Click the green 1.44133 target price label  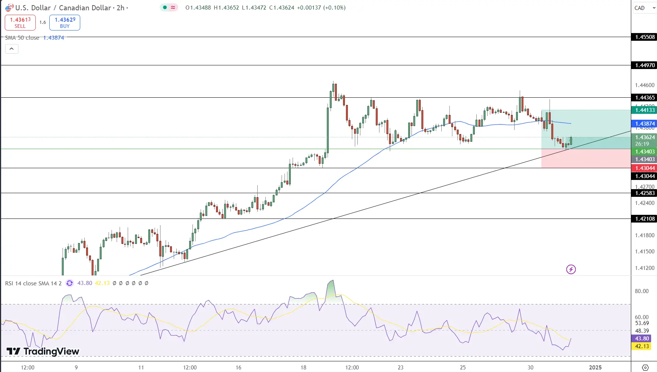click(x=644, y=110)
